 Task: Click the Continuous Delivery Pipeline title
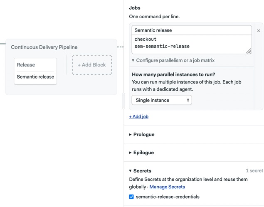click(44, 47)
